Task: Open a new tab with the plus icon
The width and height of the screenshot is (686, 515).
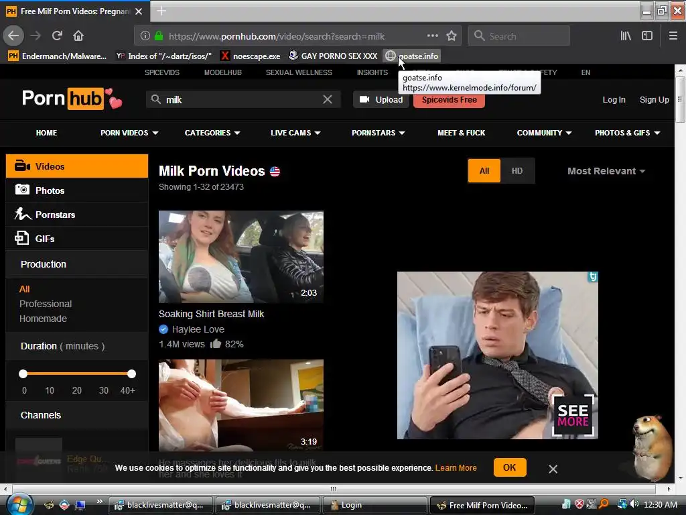Action: 161,11
